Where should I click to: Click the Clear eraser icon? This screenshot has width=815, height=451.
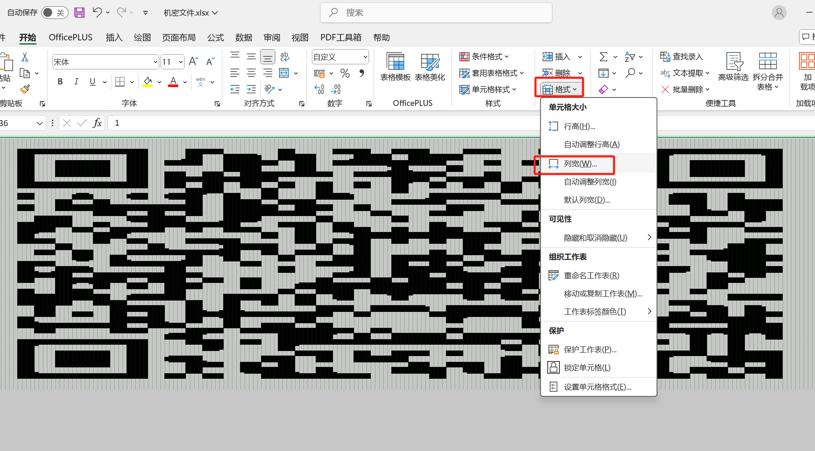click(604, 89)
